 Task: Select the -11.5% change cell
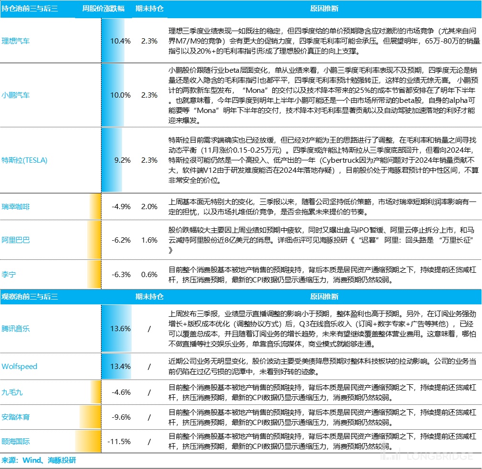click(119, 441)
